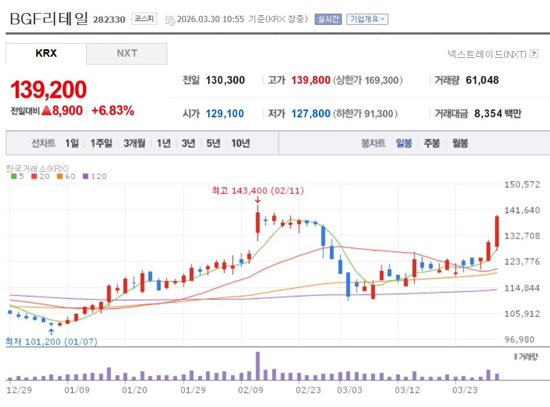Click the clock icon beside the timestamp
Screen dimensions: 550x407
click(x=170, y=20)
